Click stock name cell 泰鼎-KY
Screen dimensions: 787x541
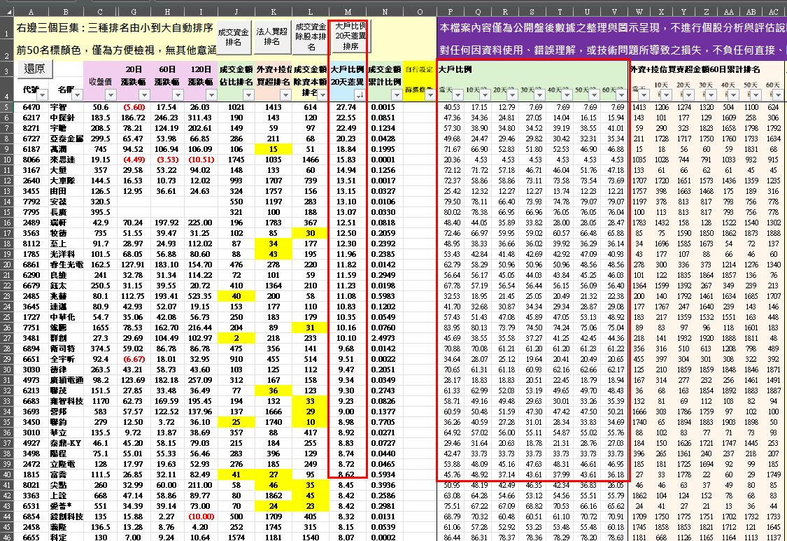(66, 443)
